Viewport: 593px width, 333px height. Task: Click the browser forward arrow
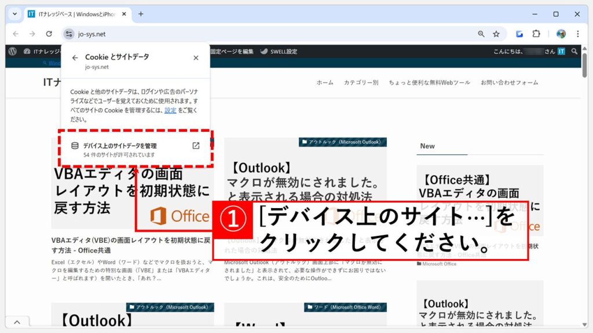tap(32, 34)
